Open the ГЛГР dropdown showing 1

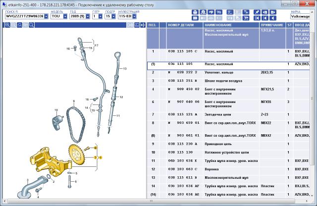[101, 16]
